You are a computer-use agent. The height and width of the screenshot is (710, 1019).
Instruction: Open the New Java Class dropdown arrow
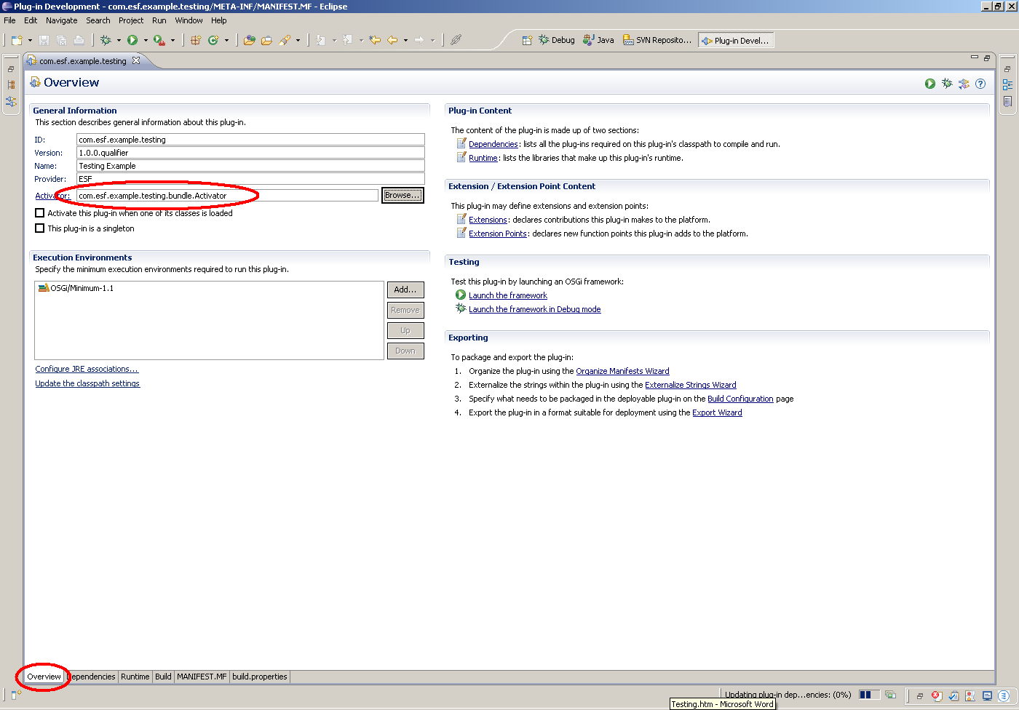(226, 41)
